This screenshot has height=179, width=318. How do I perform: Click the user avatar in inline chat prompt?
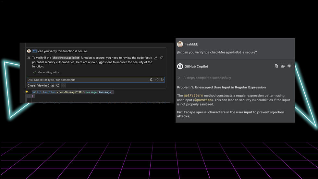(29, 51)
